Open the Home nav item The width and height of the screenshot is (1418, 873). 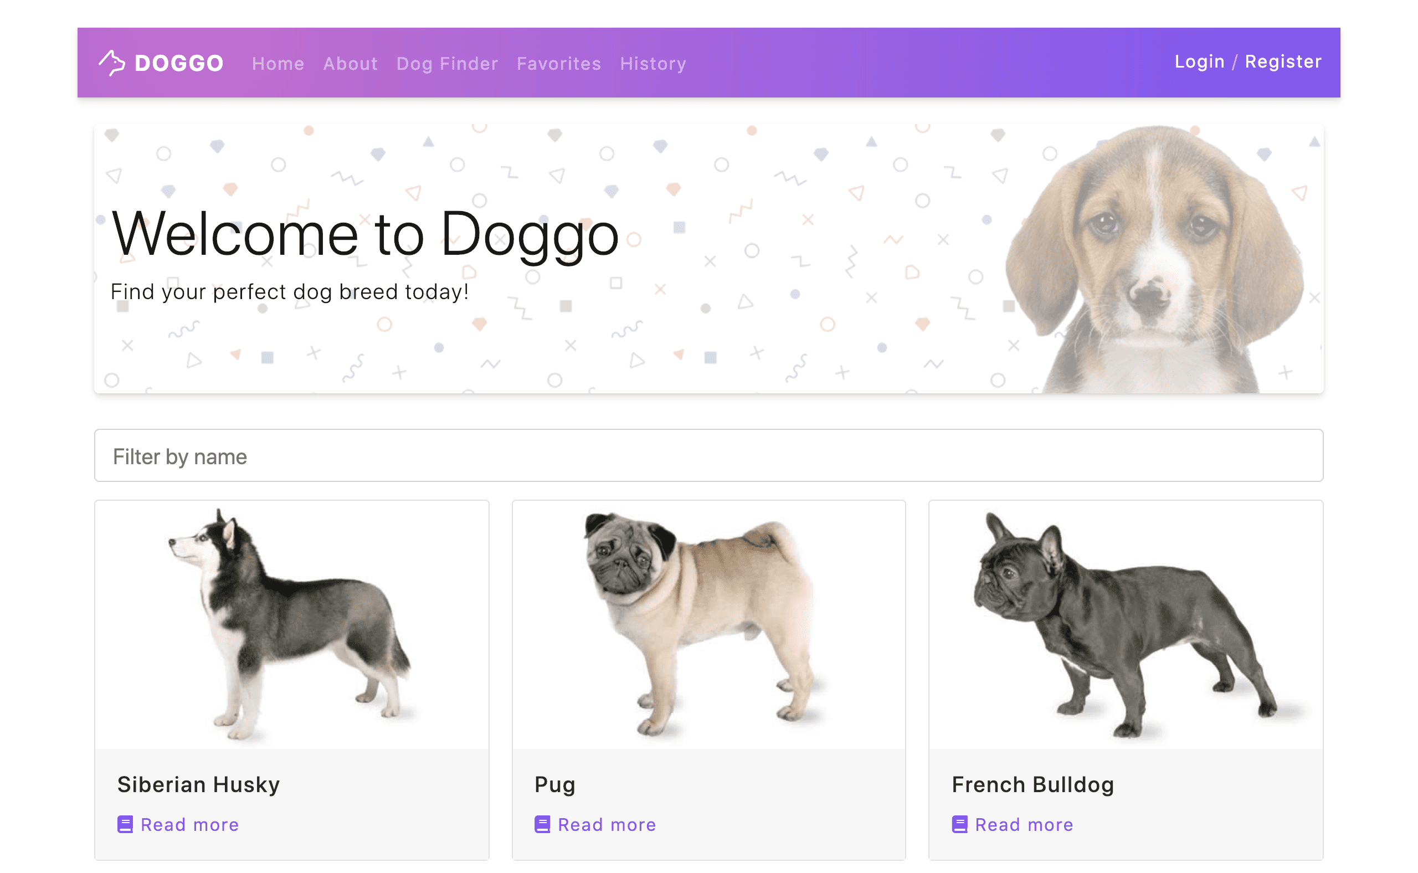[x=278, y=63]
